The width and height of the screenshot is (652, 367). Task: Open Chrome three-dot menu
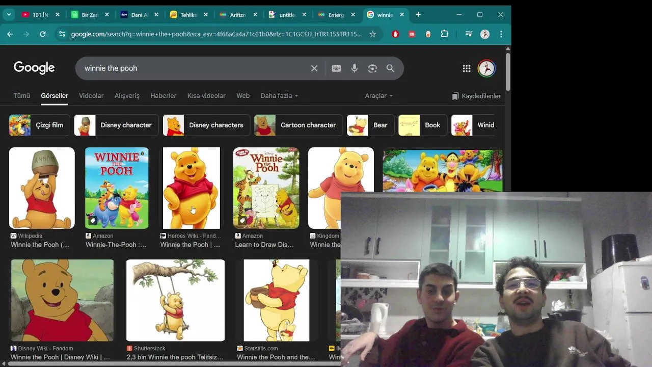(501, 34)
